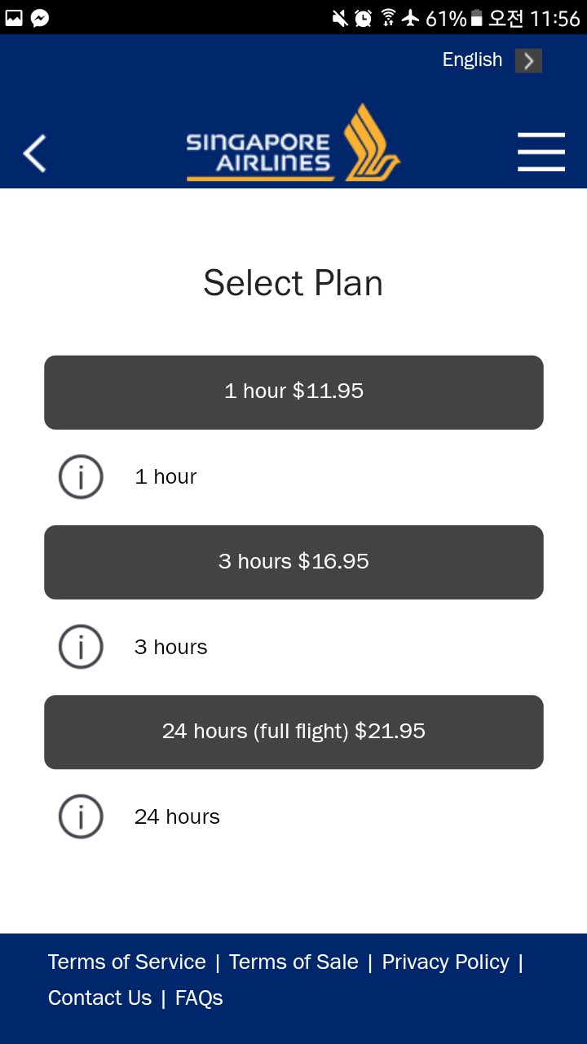Show info for the 3 hours plan
The image size is (587, 1044).
click(81, 647)
